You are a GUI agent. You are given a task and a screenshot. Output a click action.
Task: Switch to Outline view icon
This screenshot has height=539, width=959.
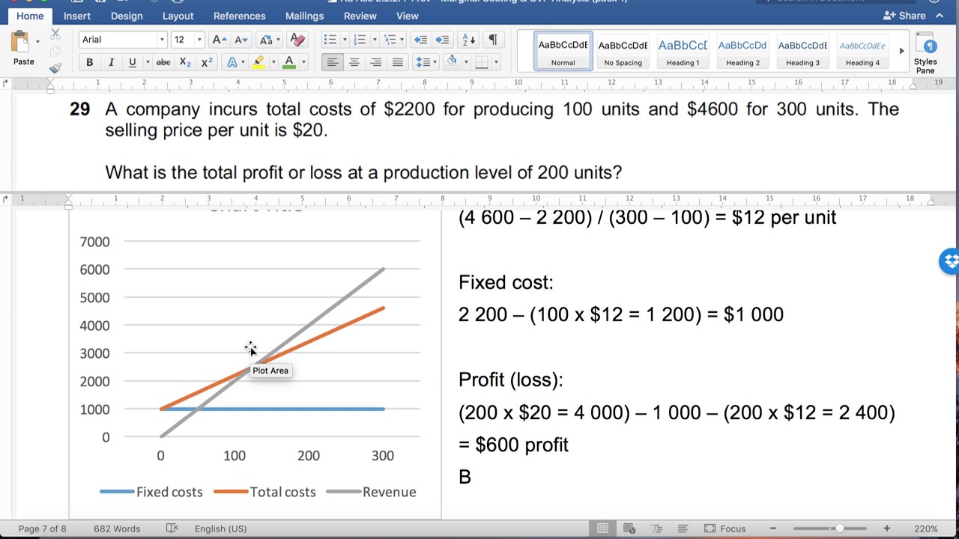coord(656,529)
